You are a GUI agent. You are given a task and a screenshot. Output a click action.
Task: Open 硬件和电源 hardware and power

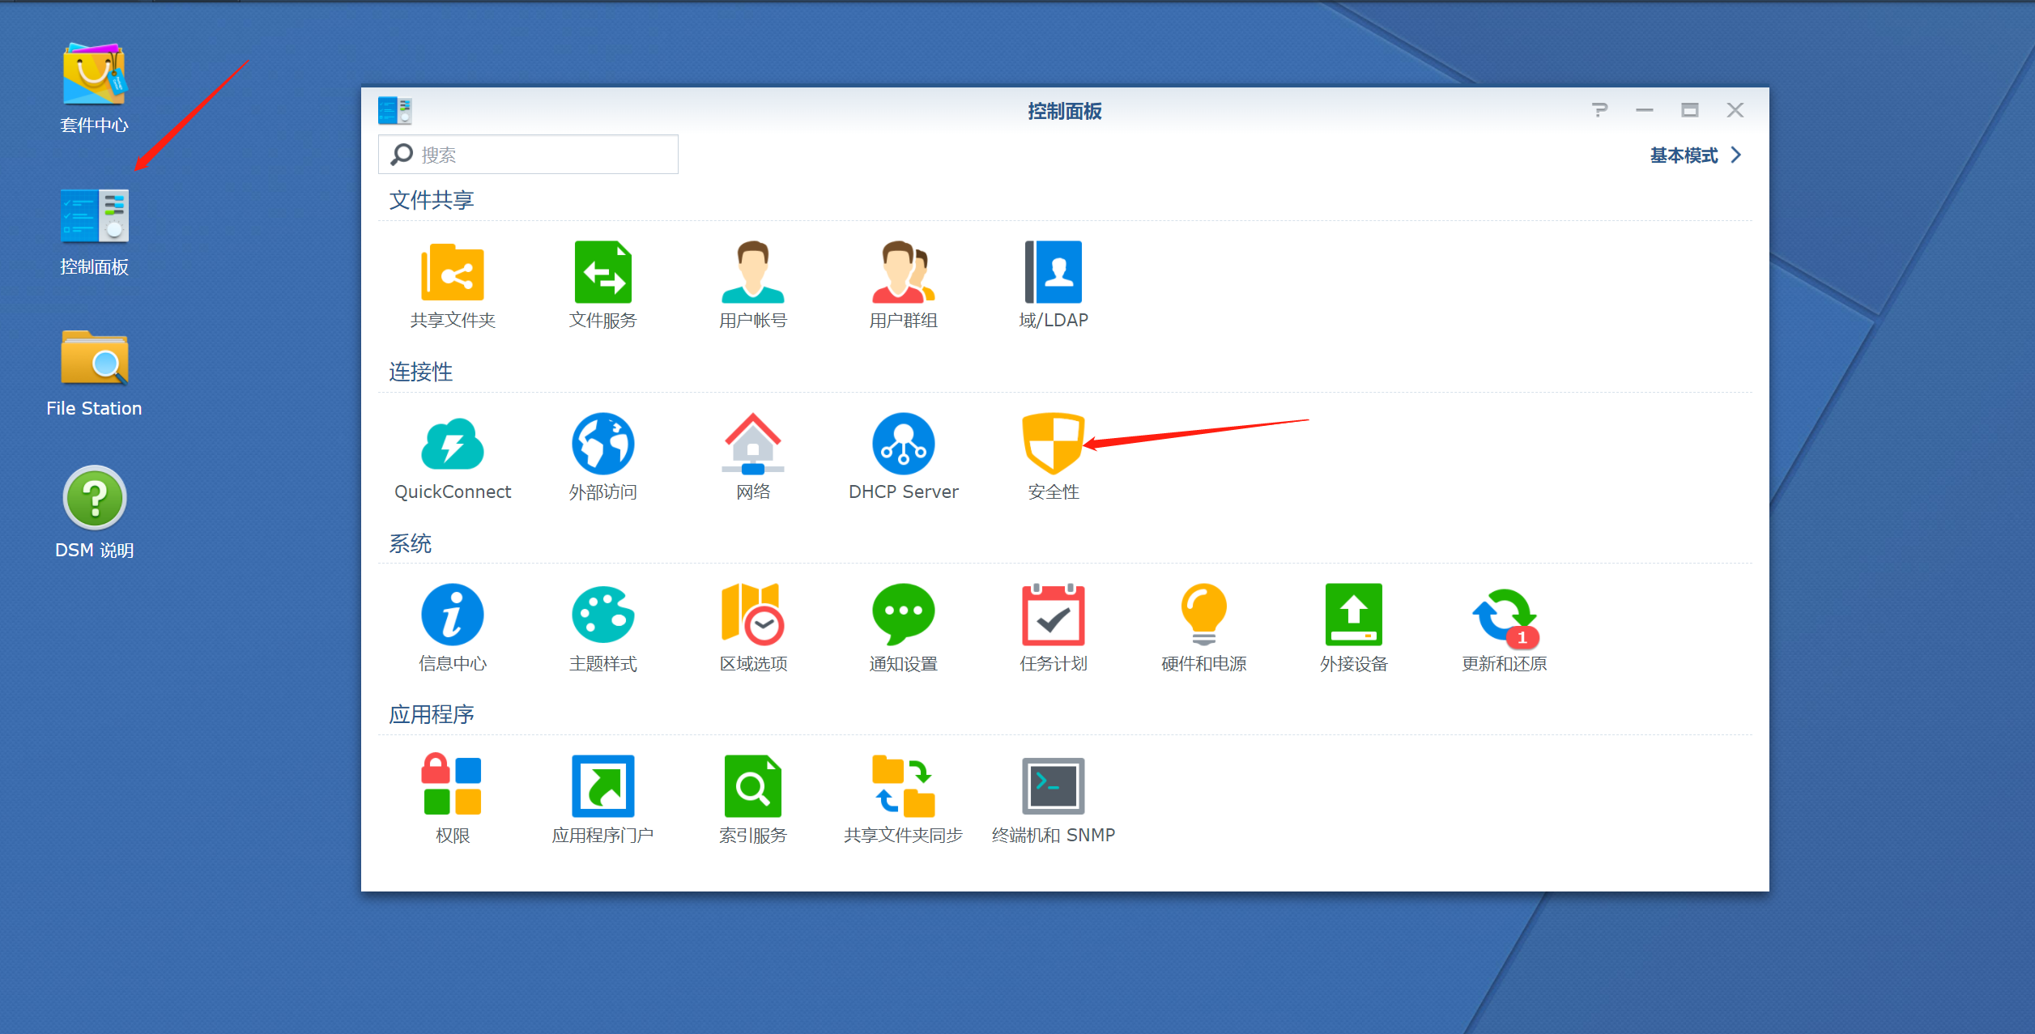click(1203, 615)
